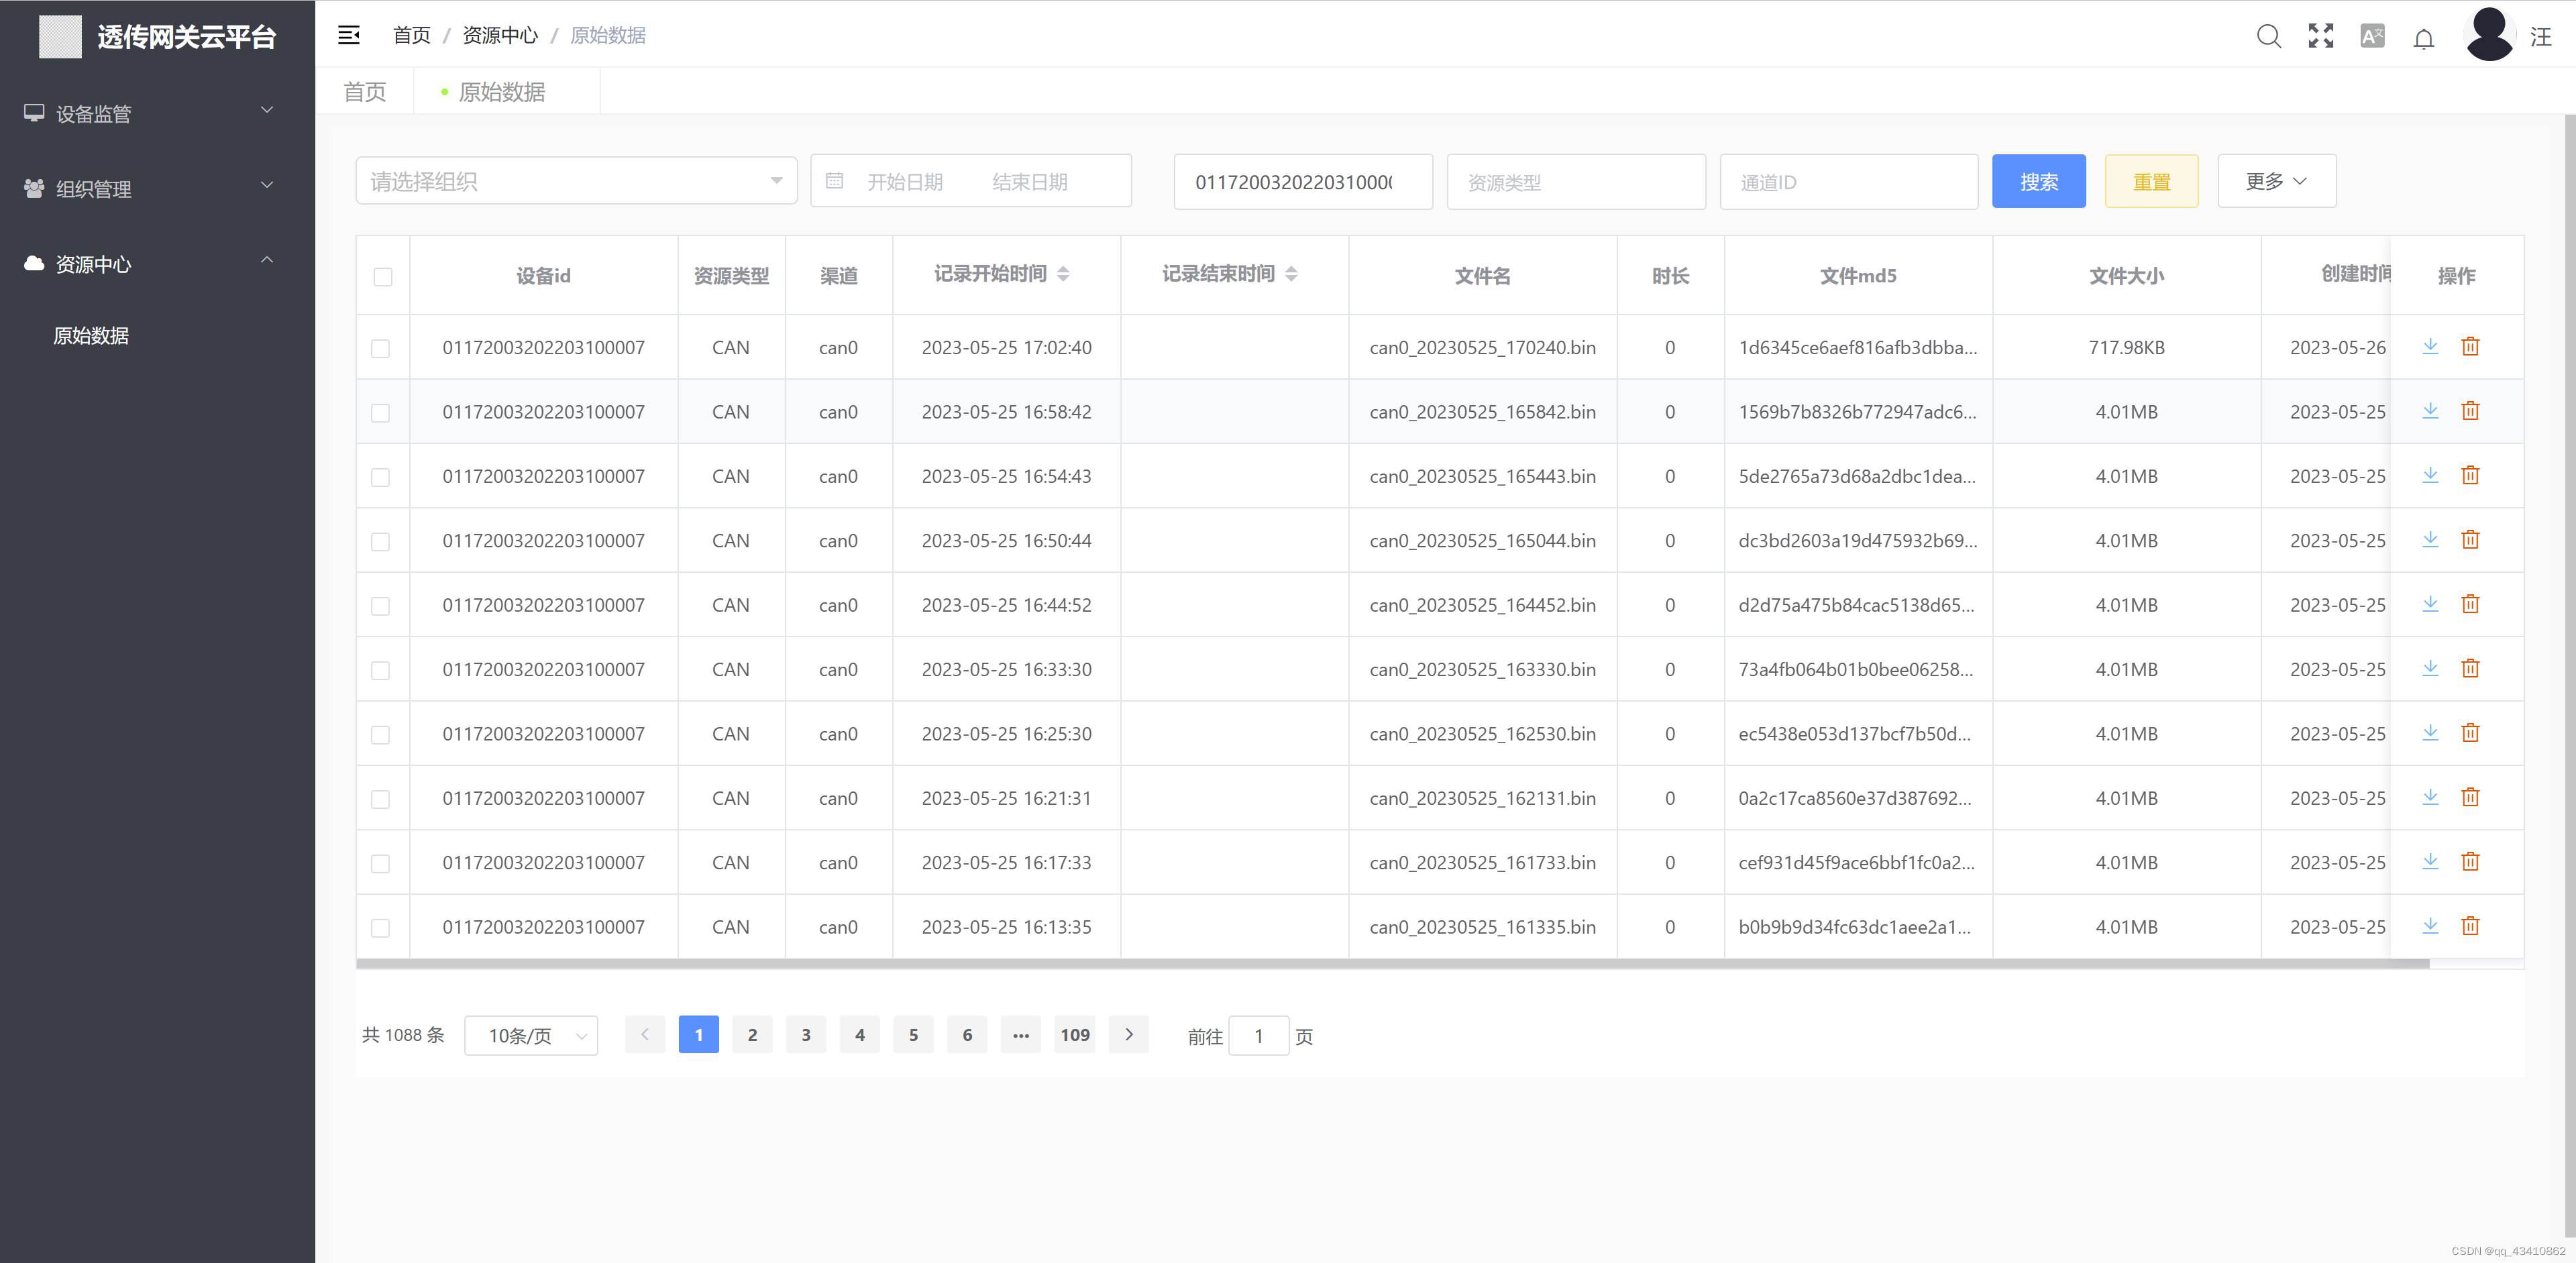Collapse the sidebar with hamburger icon
2576x1263 pixels.
(348, 36)
